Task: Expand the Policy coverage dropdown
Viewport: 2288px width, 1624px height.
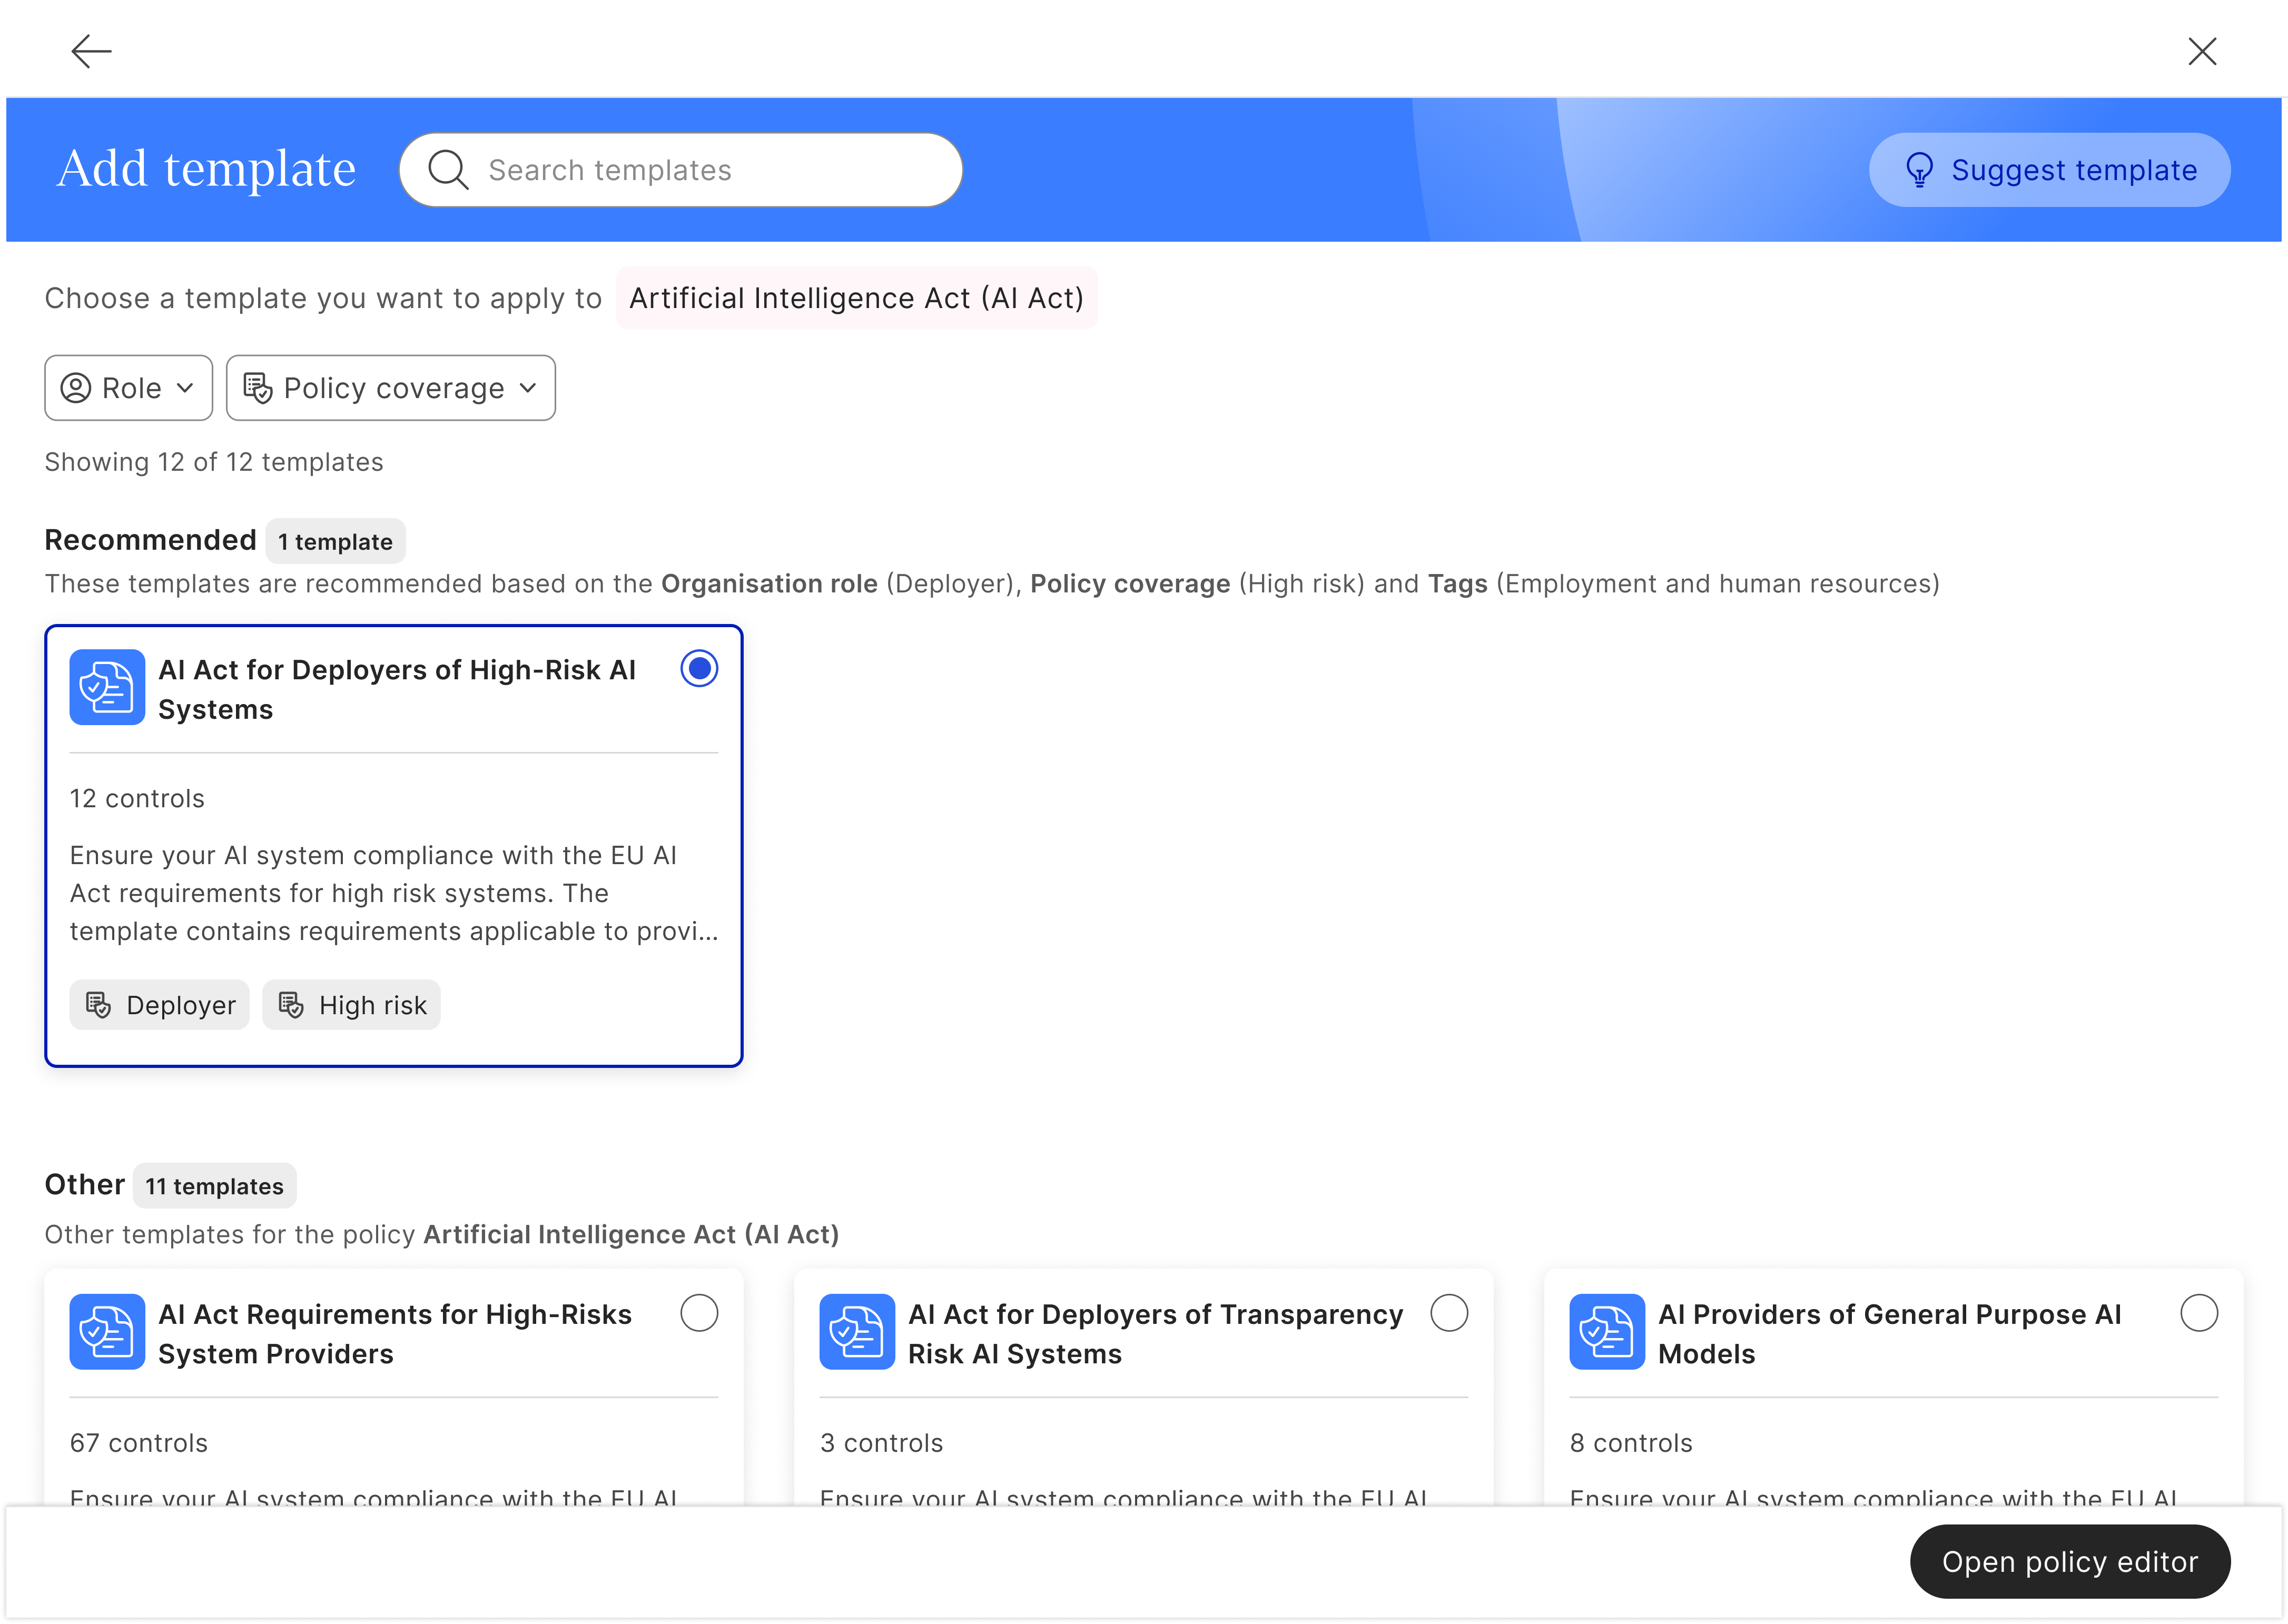Action: pos(390,388)
